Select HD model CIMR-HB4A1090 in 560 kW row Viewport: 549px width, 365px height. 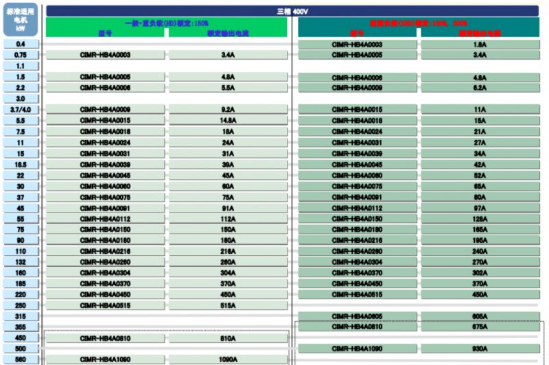pyautogui.click(x=105, y=360)
